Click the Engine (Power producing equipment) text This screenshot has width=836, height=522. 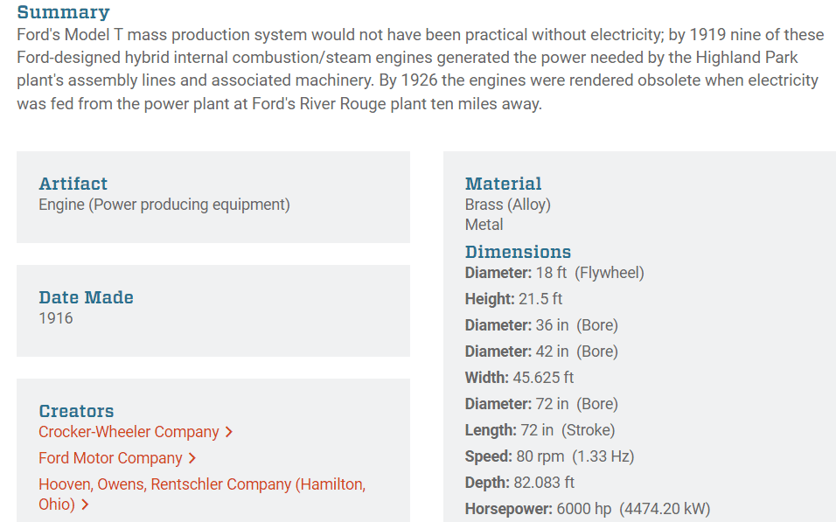tap(164, 205)
